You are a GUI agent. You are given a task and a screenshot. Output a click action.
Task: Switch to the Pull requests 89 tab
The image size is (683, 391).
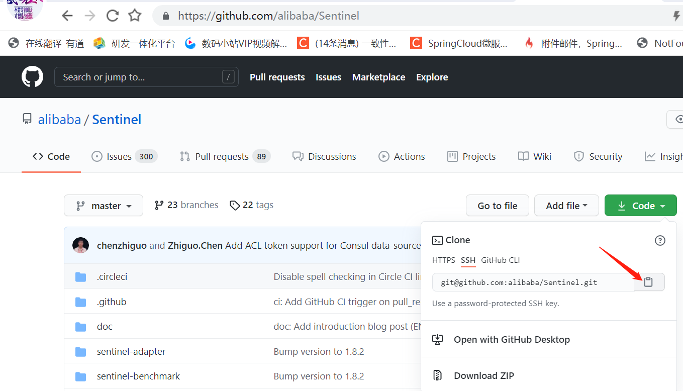click(225, 156)
